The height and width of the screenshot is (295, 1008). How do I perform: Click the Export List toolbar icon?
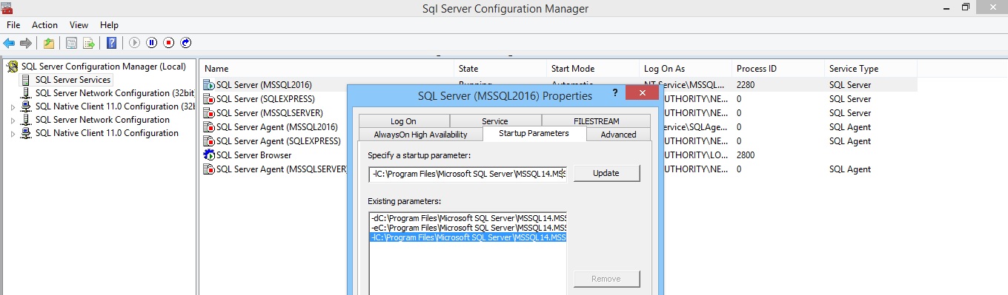88,43
